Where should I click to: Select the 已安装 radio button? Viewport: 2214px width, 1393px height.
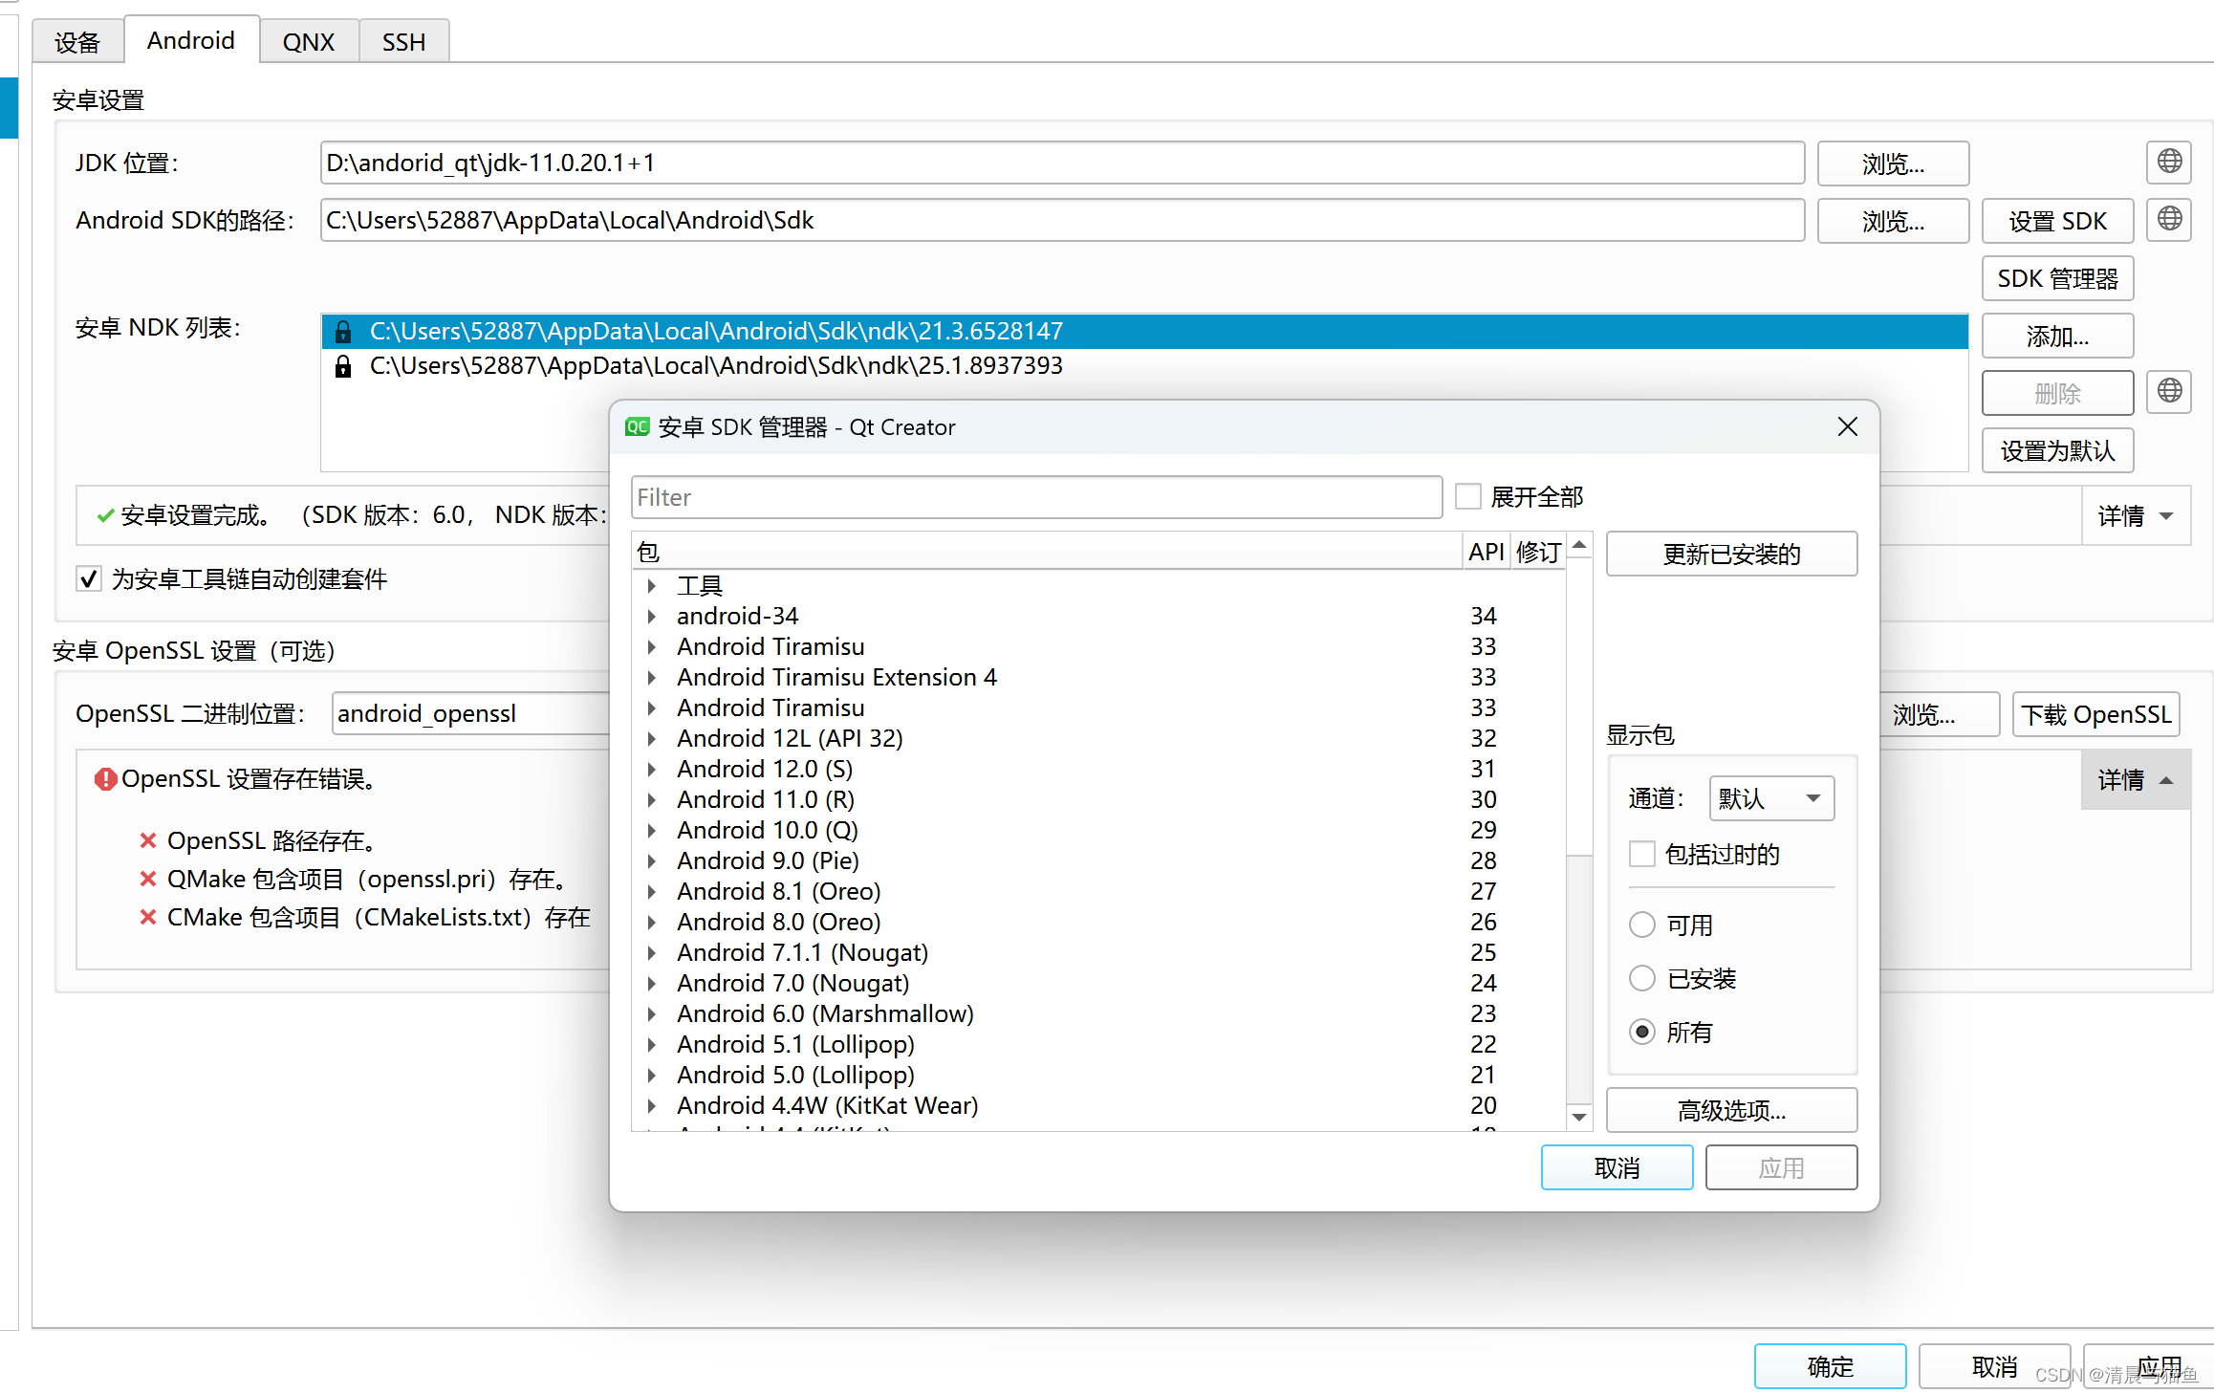(x=1641, y=978)
